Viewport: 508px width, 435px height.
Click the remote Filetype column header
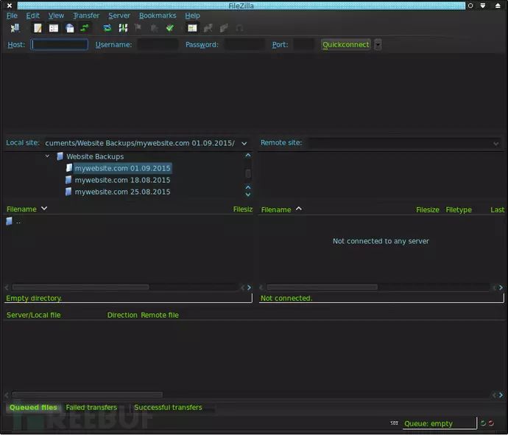click(459, 210)
